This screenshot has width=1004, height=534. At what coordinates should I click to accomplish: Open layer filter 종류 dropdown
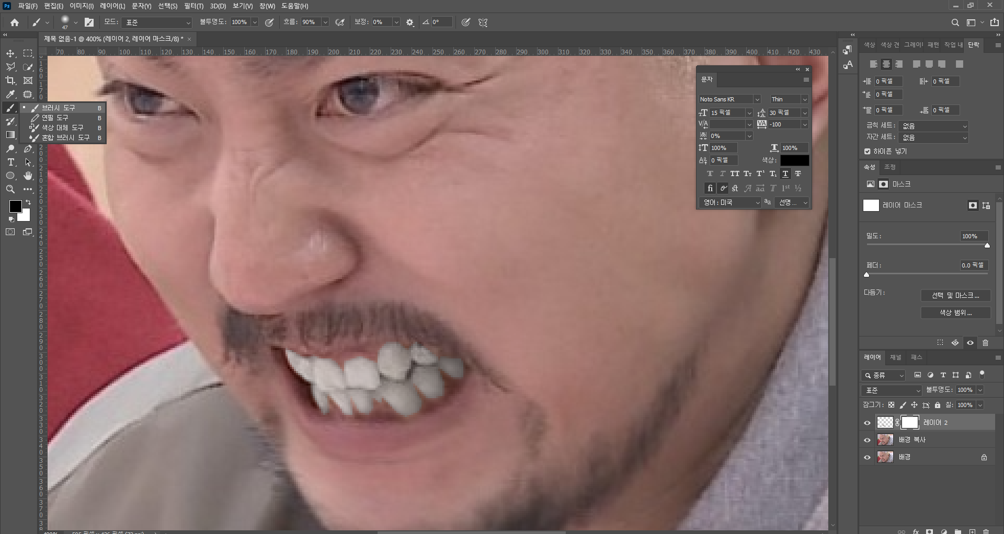click(x=884, y=375)
